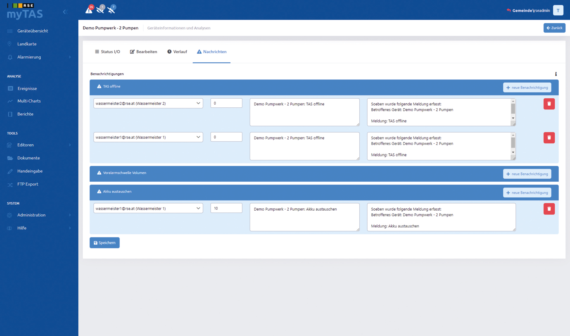
Task: Switch to the Verlauf tab
Action: (177, 52)
